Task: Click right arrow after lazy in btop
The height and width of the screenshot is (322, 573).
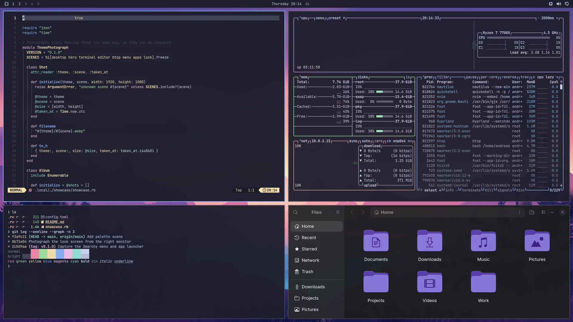Action: (x=557, y=77)
